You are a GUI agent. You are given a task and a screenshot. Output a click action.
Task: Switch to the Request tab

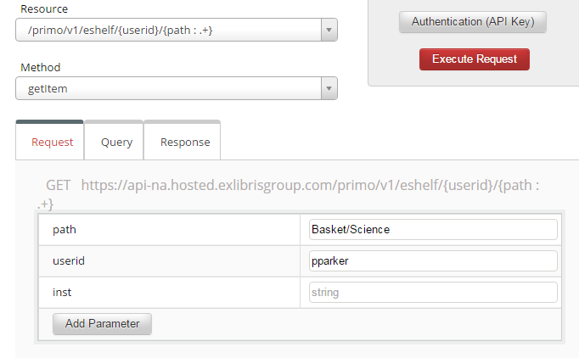click(x=52, y=142)
